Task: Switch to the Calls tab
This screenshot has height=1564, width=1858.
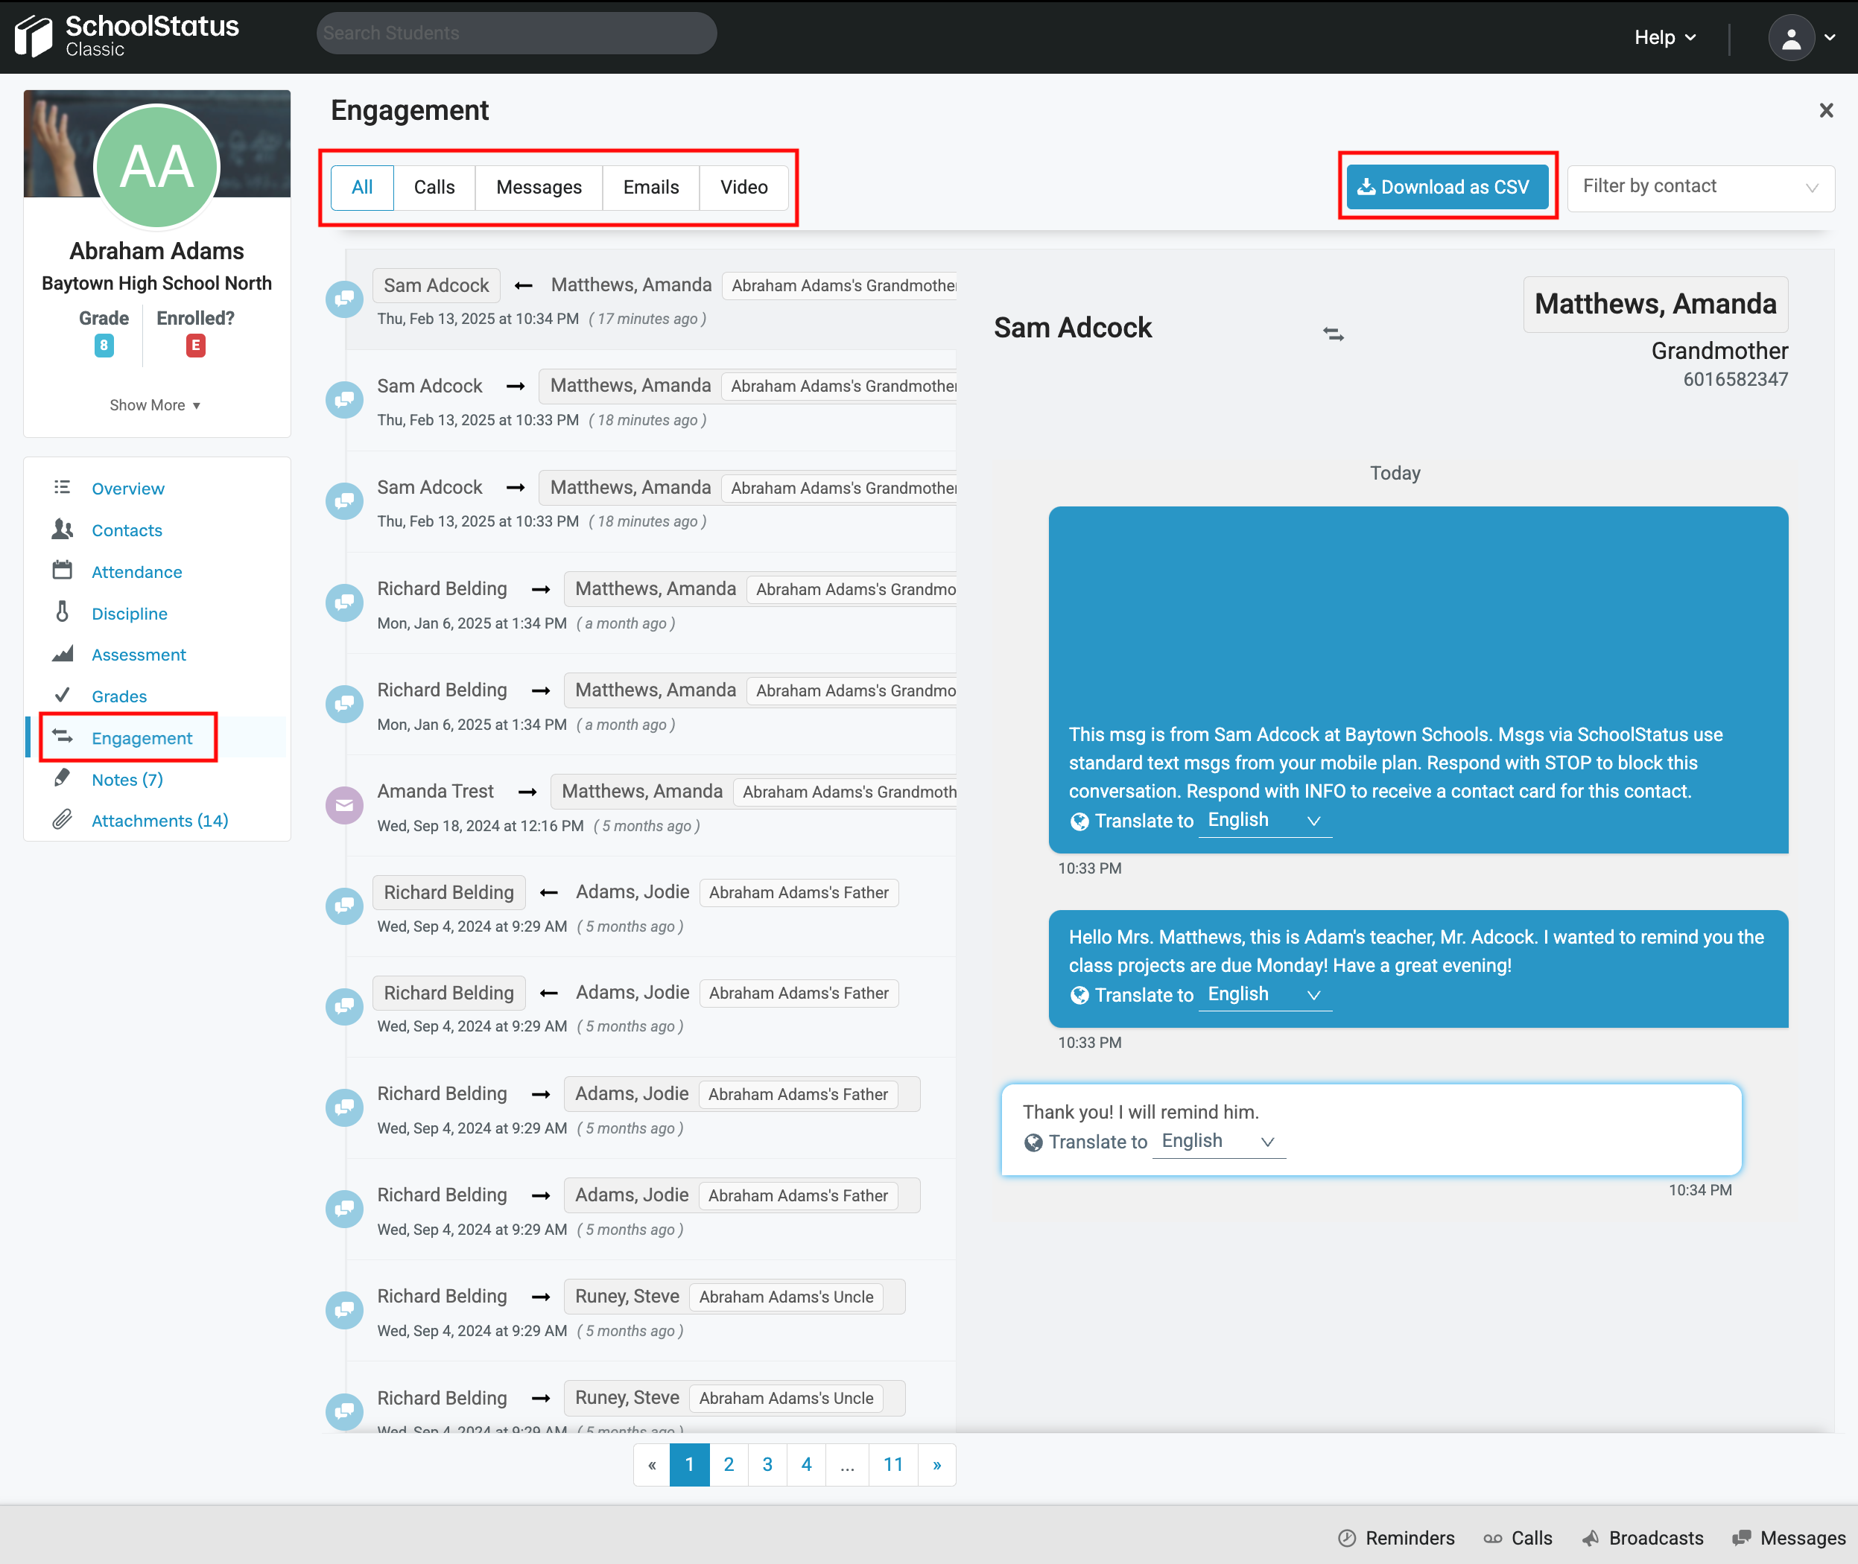Action: pos(434,187)
